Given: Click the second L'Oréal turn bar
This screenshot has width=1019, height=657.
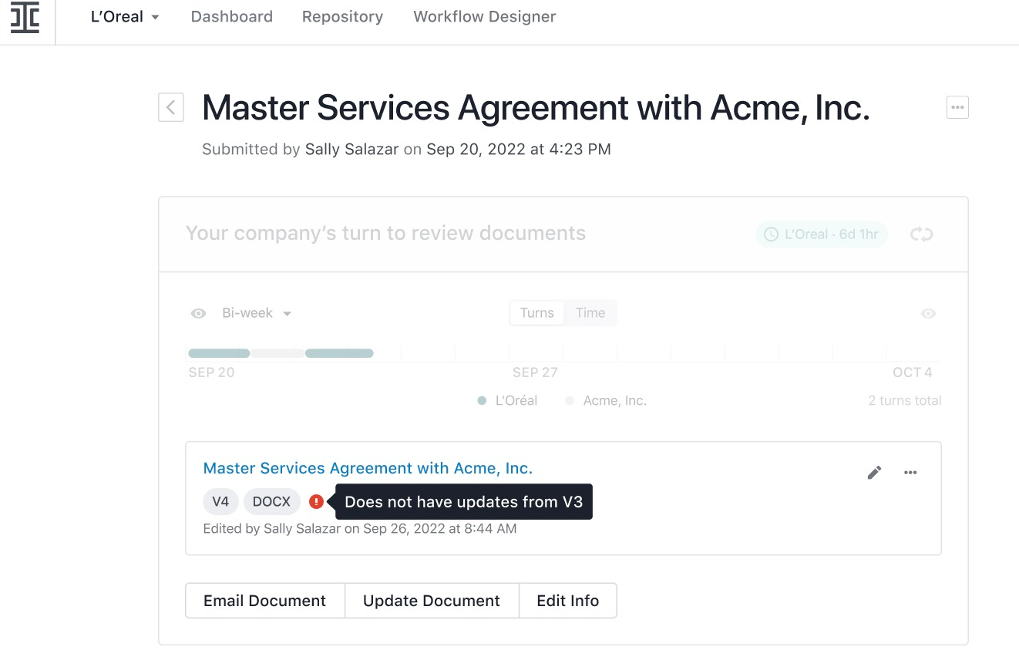Looking at the screenshot, I should [339, 353].
